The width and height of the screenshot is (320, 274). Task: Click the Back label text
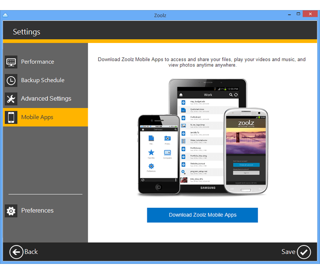pyautogui.click(x=31, y=252)
